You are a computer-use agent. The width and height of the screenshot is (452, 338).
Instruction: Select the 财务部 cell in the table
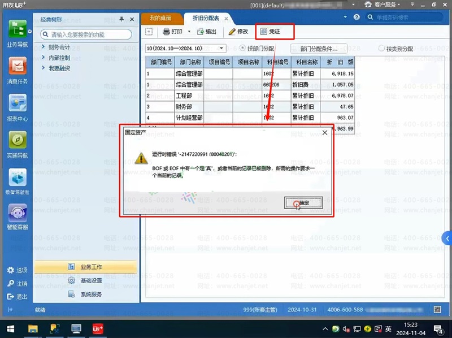pyautogui.click(x=189, y=107)
